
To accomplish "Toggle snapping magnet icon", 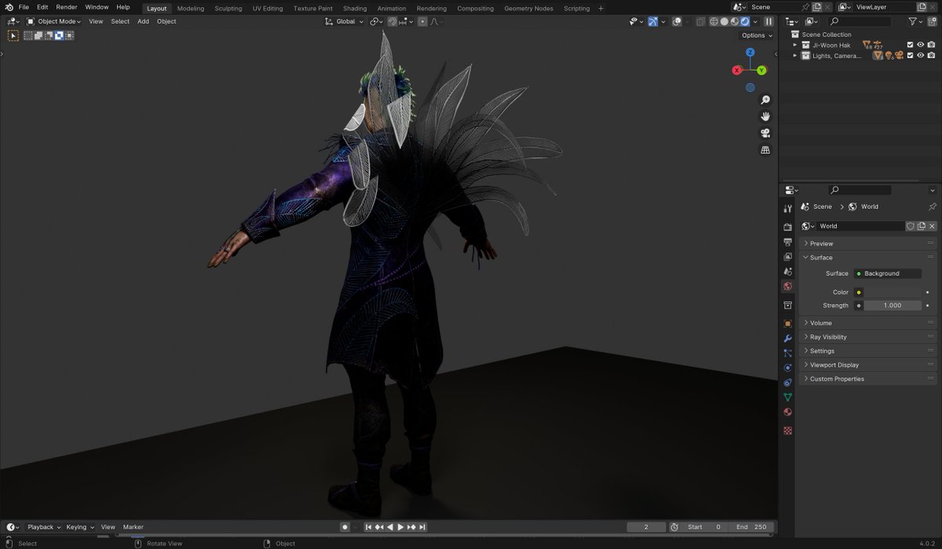I will 392,21.
